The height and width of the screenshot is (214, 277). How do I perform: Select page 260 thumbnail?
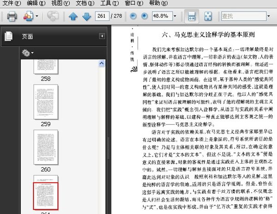tap(46, 147)
